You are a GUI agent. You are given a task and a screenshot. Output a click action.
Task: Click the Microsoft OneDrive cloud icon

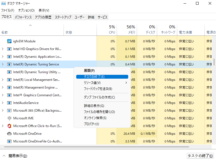click(x=9, y=134)
